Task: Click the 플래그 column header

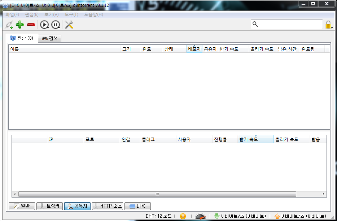Action: [158, 139]
